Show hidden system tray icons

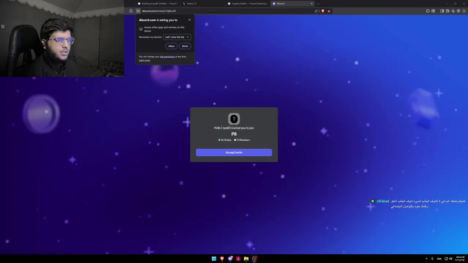click(426, 259)
